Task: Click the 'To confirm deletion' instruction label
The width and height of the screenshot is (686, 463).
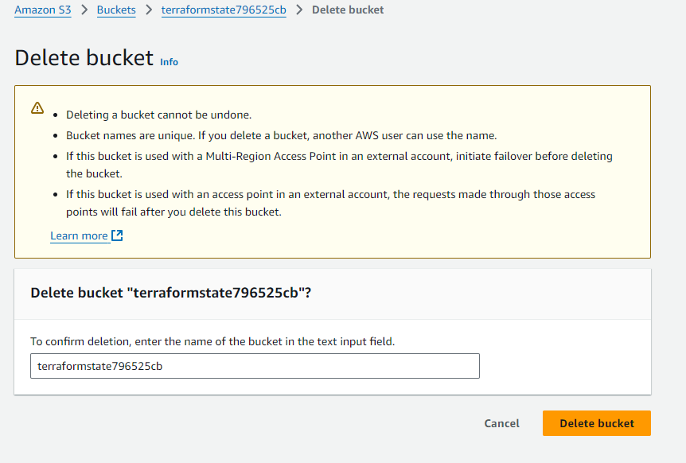Action: (x=212, y=341)
